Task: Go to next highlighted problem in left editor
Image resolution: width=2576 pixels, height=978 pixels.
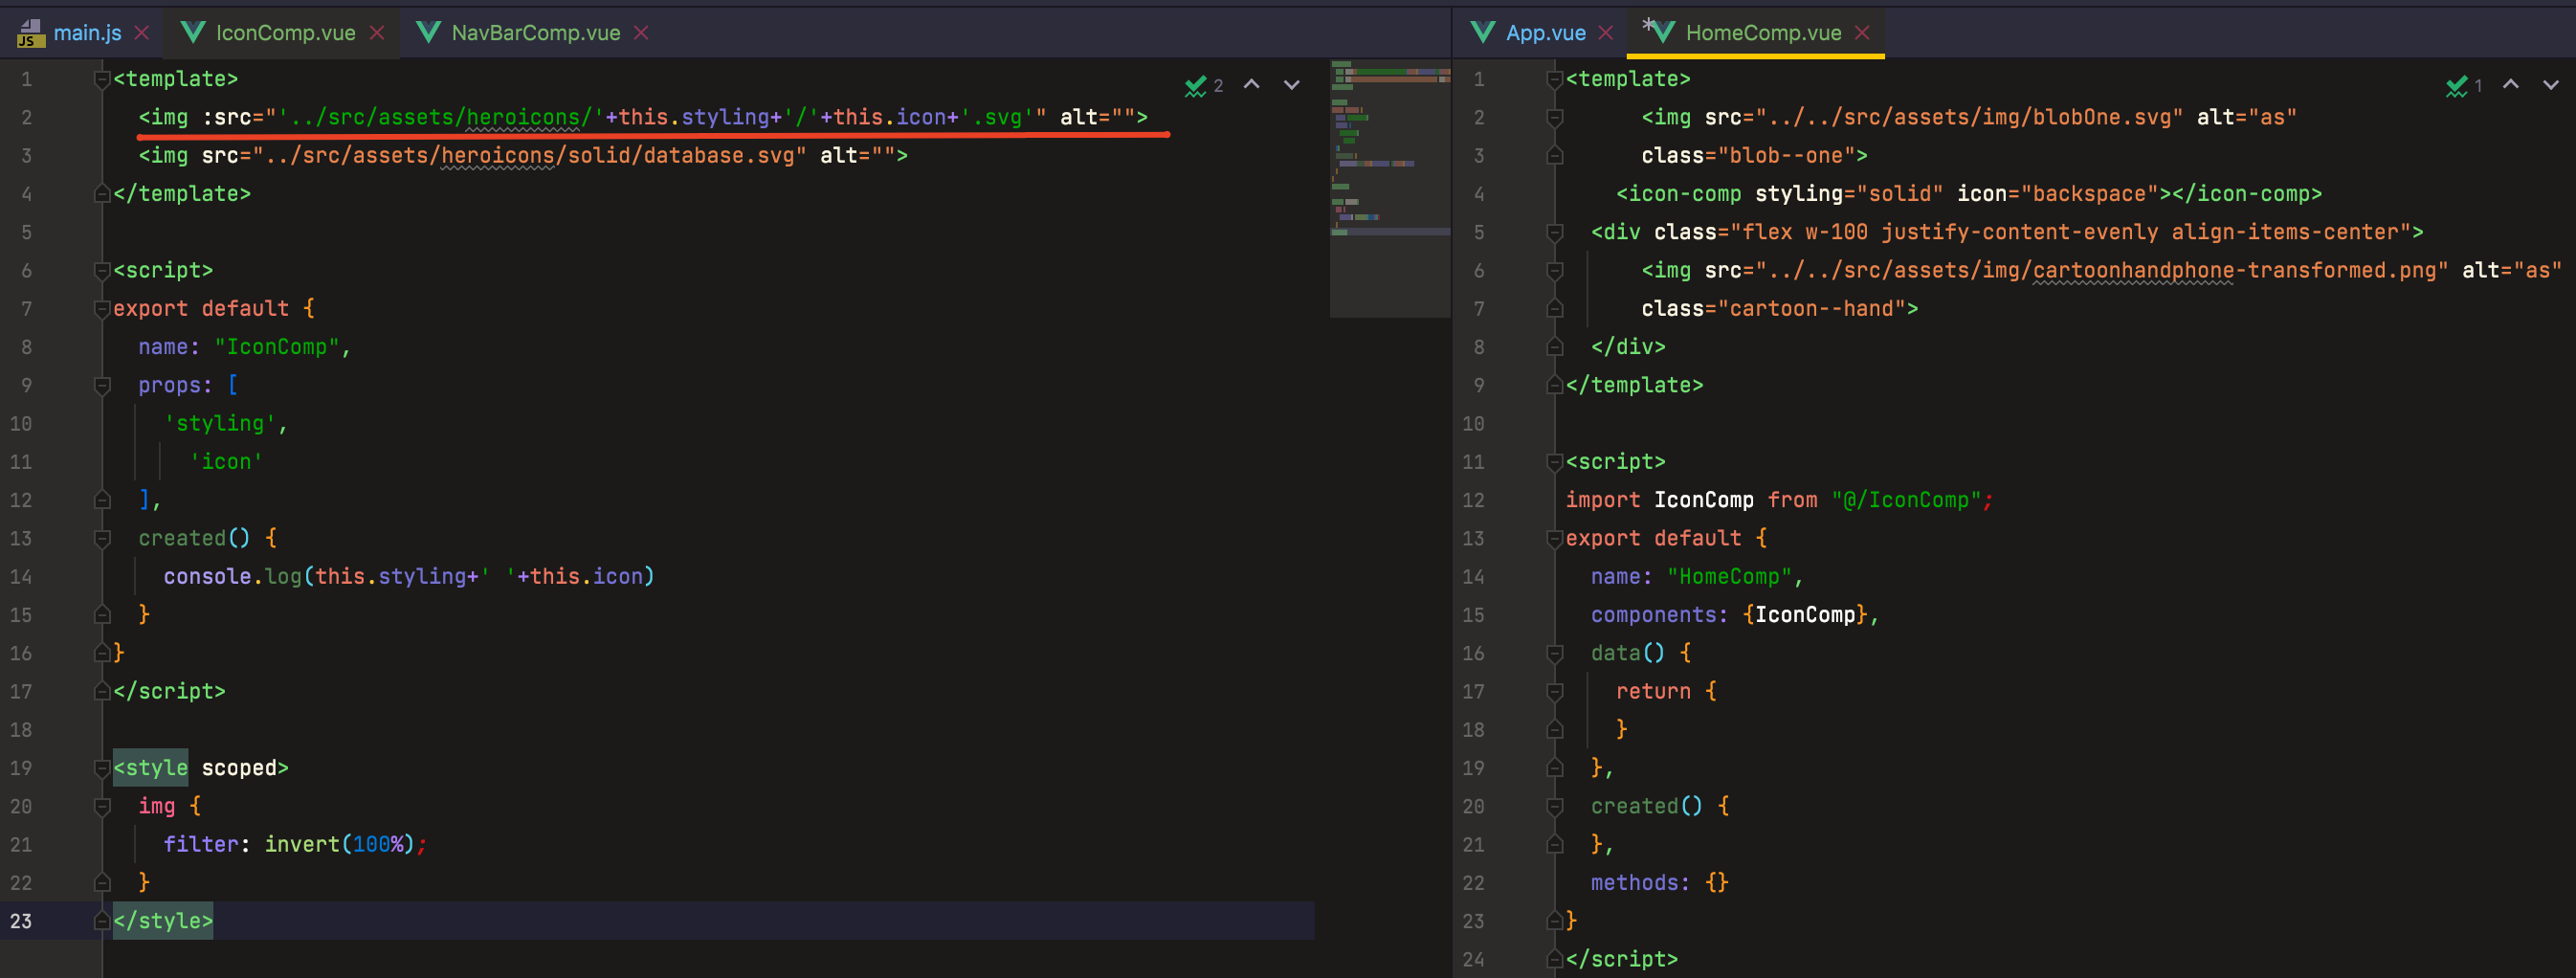Action: [1292, 85]
